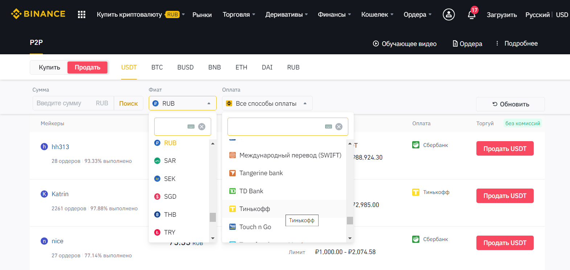Screen dimensions: 570x270
Task: Open the user profile account icon
Action: click(x=449, y=14)
